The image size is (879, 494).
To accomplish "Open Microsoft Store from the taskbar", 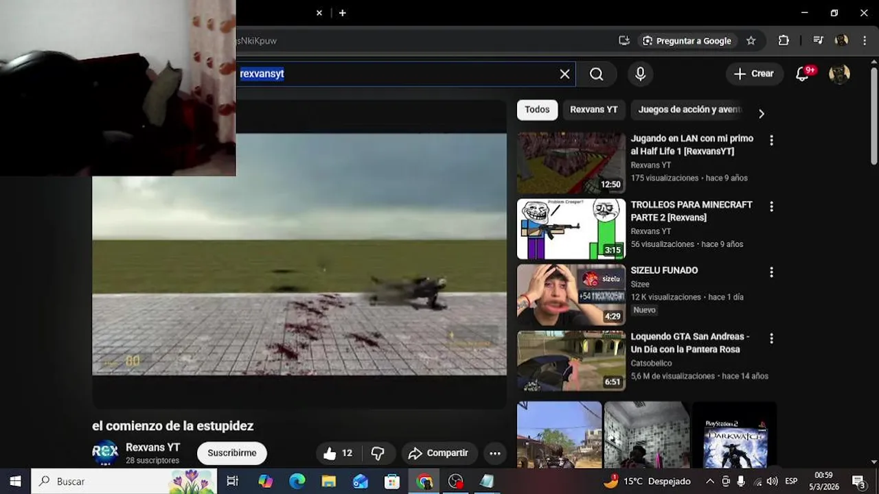I will [x=392, y=481].
